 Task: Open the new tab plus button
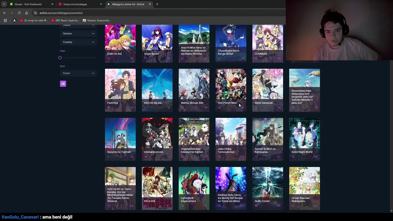[x=157, y=4]
